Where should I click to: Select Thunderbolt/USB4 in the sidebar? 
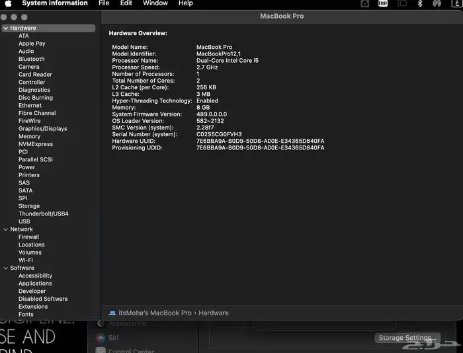tap(44, 214)
